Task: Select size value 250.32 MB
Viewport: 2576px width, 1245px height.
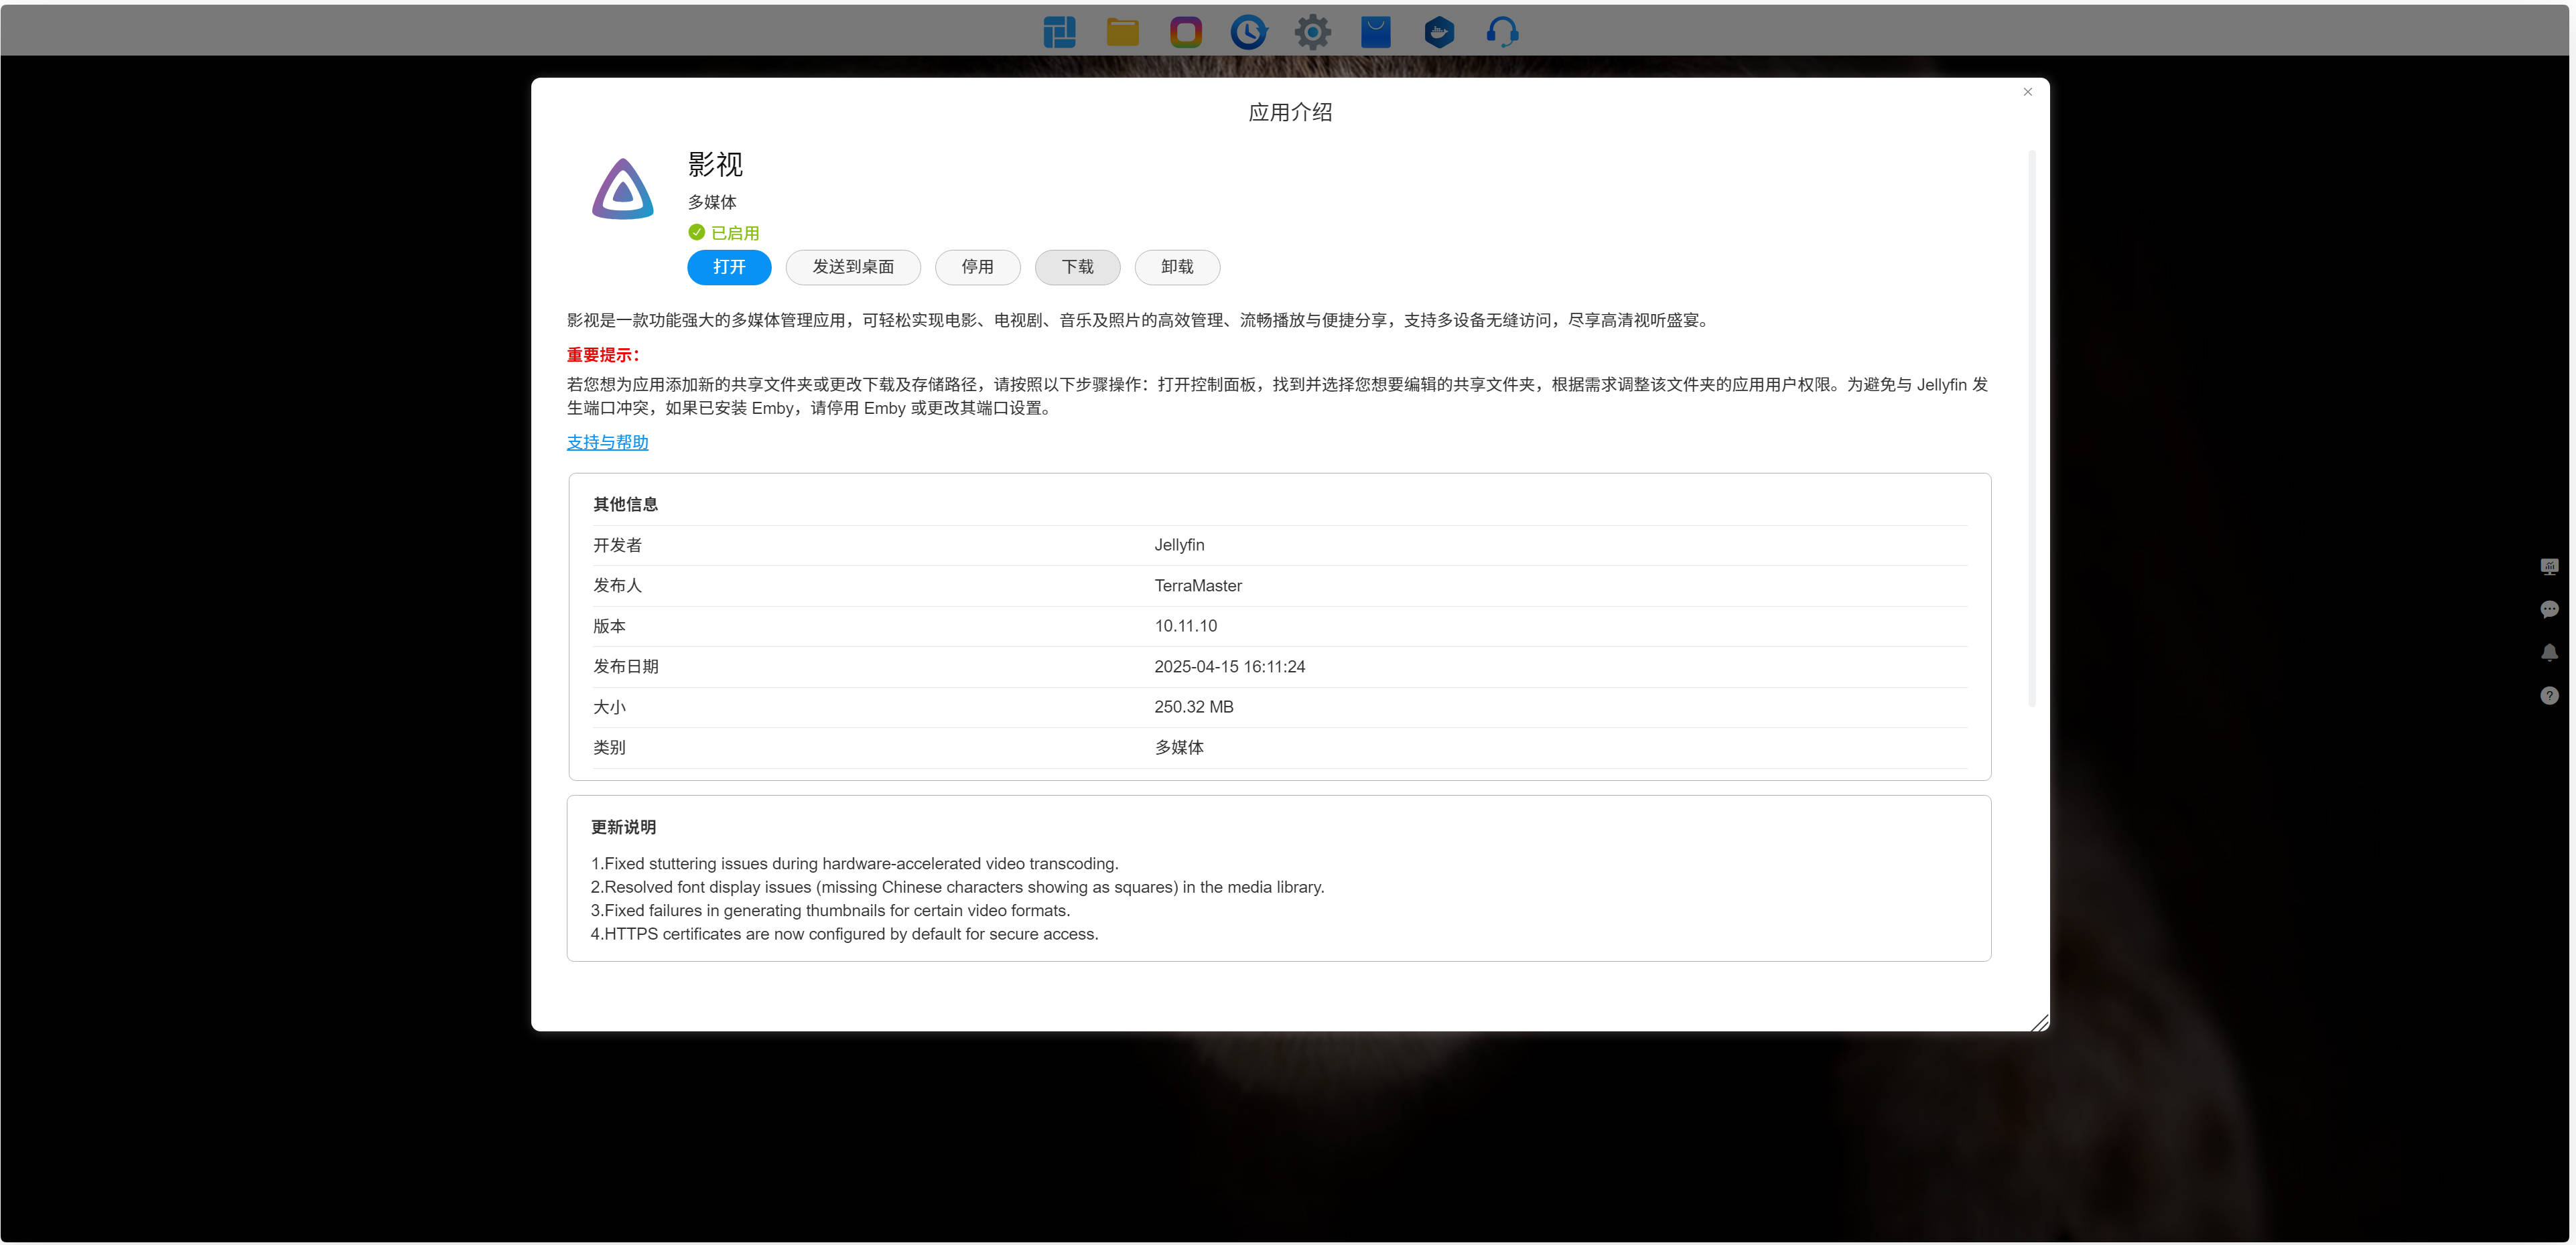Action: 1193,707
